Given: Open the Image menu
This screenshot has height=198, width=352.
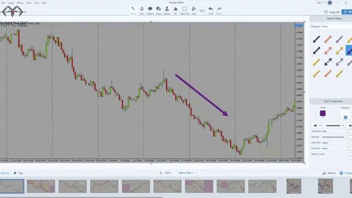Looking at the screenshot, I should (x=11, y=3).
